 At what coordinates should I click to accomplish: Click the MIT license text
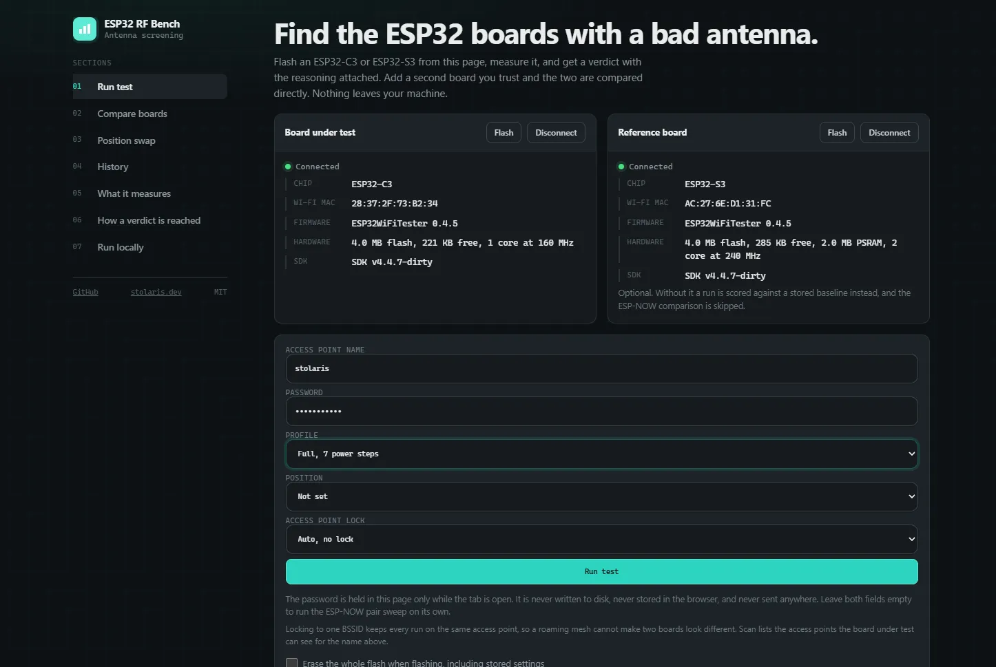pyautogui.click(x=220, y=292)
